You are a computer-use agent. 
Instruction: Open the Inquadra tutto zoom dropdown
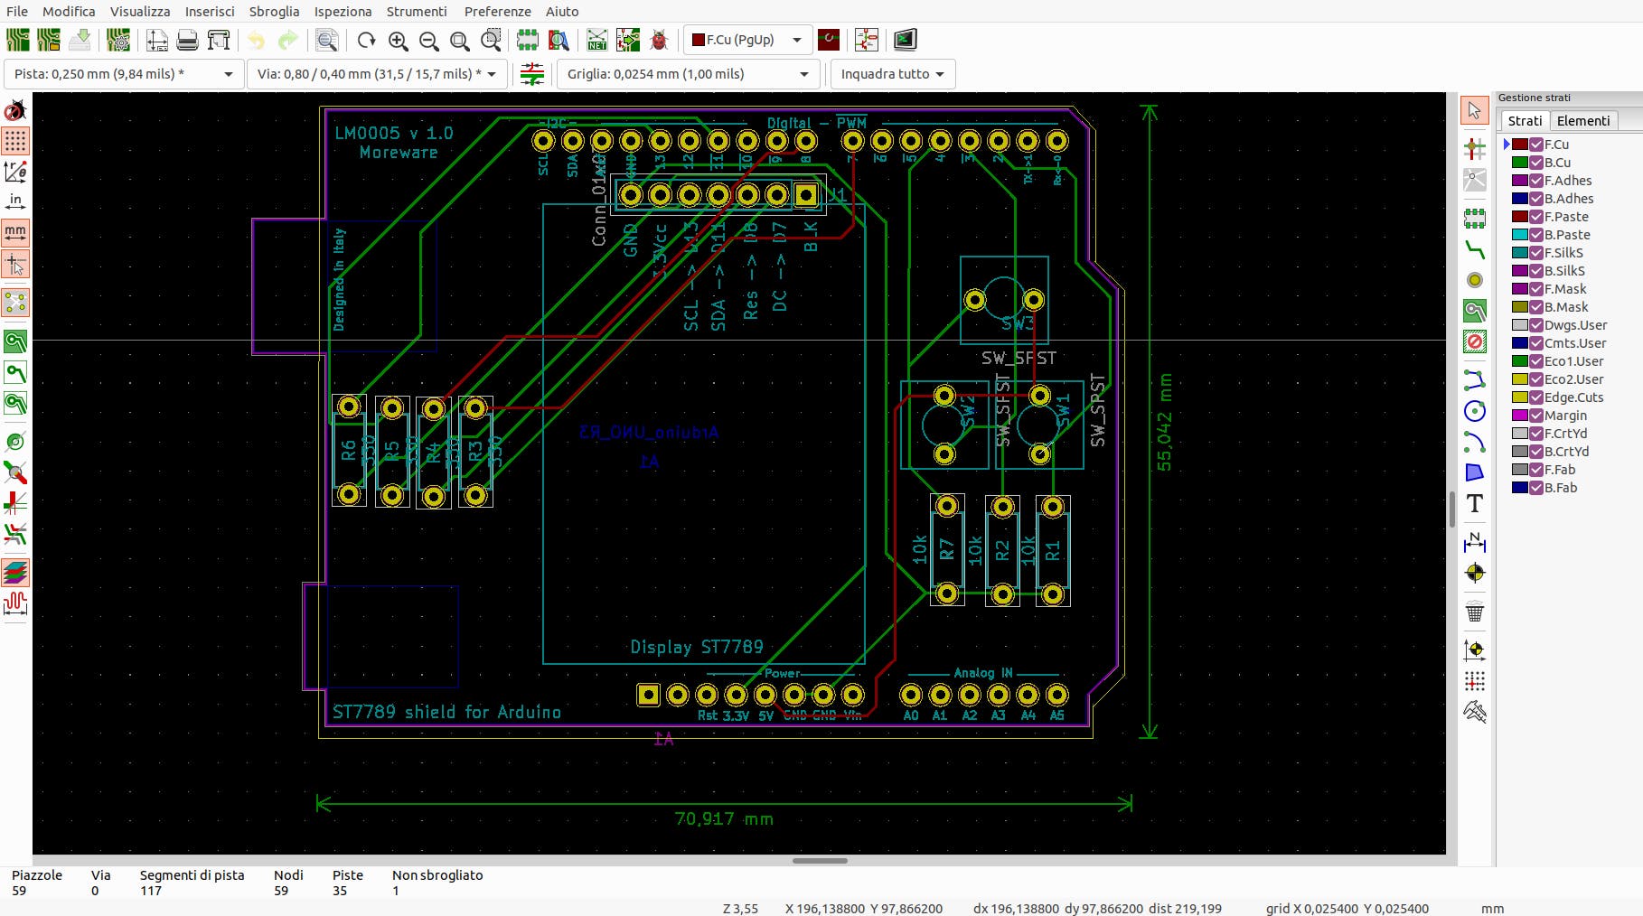click(892, 74)
